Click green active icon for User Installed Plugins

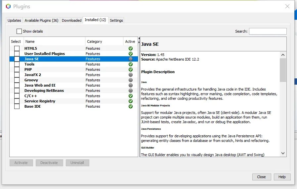[131, 54]
